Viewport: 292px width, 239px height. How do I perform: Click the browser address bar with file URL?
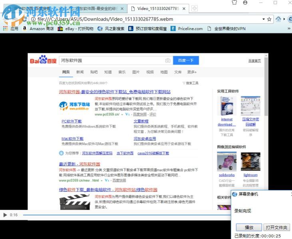145,19
